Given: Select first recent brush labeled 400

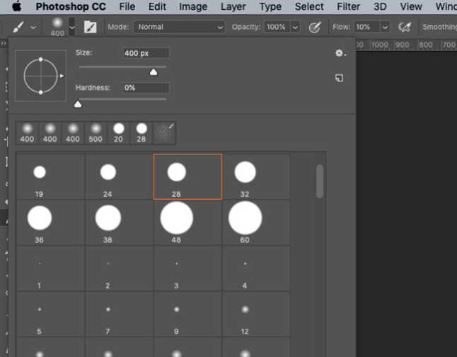Looking at the screenshot, I should [x=27, y=133].
